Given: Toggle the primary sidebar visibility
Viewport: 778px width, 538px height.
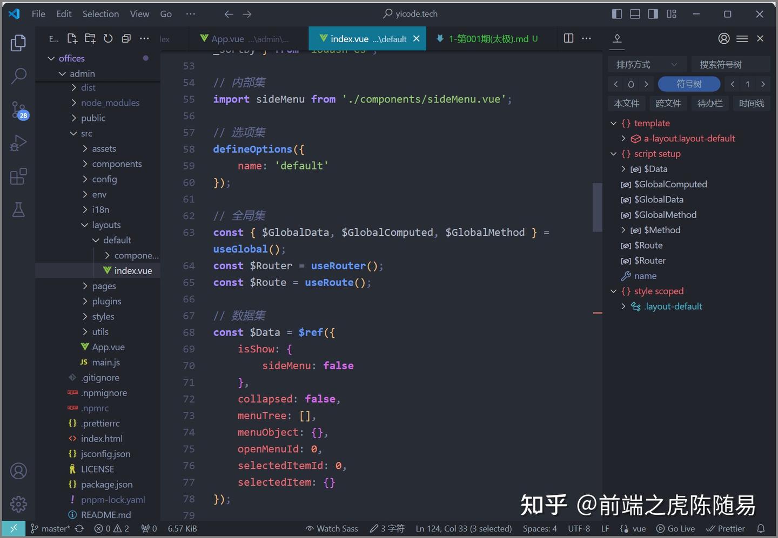Looking at the screenshot, I should click(x=616, y=13).
